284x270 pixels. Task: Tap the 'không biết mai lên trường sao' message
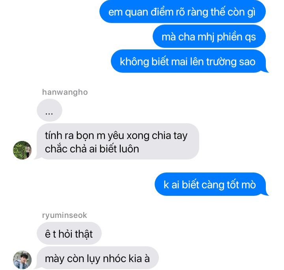coord(189,61)
